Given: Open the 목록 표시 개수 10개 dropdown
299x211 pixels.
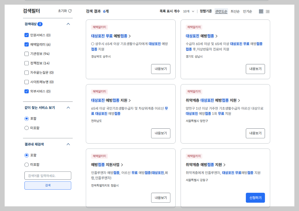Looking at the screenshot, I should (189, 11).
